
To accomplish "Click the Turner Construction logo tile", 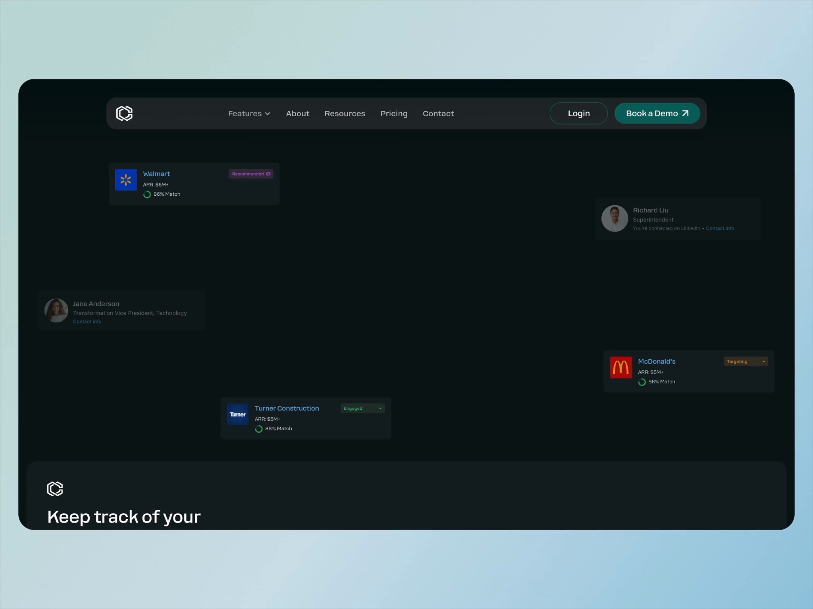I will (237, 414).
